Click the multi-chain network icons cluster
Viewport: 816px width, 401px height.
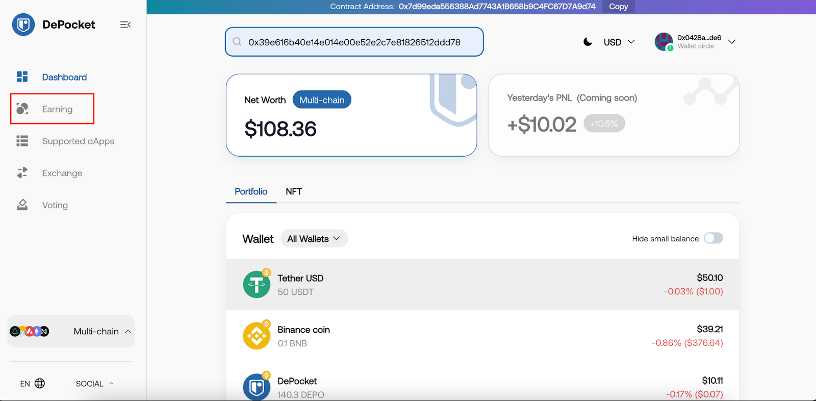coord(30,331)
